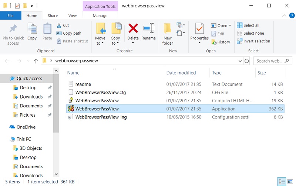Open OneDrive in navigation pane
This screenshot has width=296, height=186.
coord(26,127)
